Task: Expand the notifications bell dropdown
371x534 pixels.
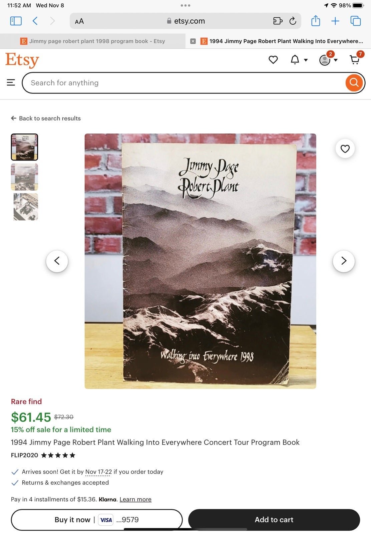Action: (x=299, y=60)
